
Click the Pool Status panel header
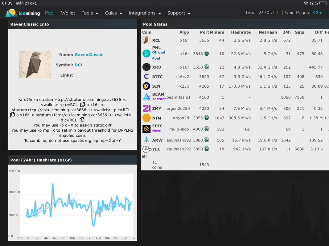(235, 24)
